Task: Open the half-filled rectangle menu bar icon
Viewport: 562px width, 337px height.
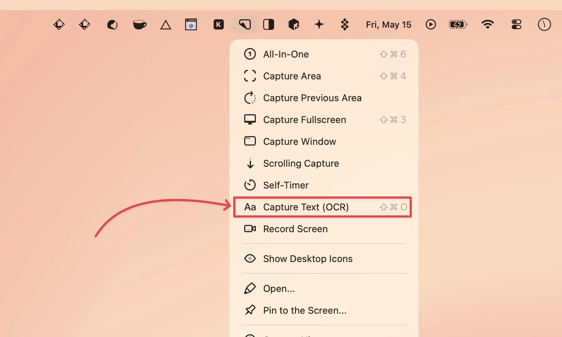Action: [x=269, y=24]
